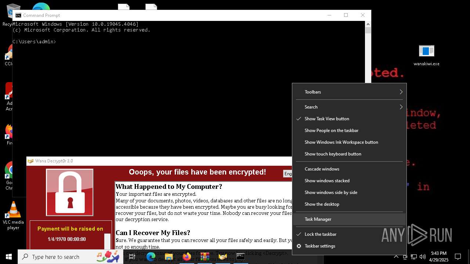Click 'Can I Recover My Files?' heading
470x264 pixels.
153,233
